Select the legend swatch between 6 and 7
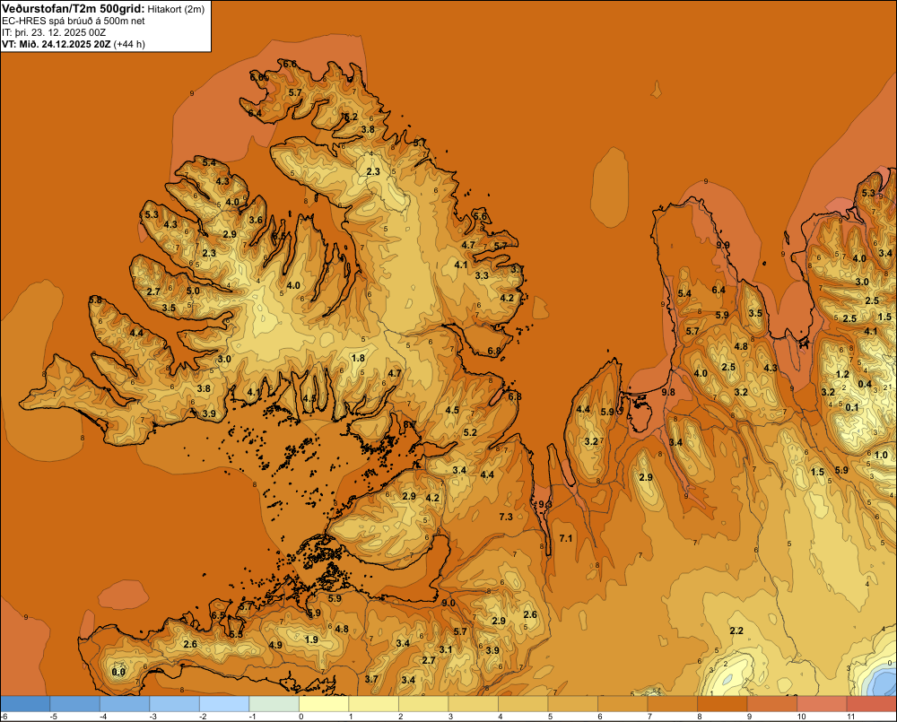 click(623, 704)
